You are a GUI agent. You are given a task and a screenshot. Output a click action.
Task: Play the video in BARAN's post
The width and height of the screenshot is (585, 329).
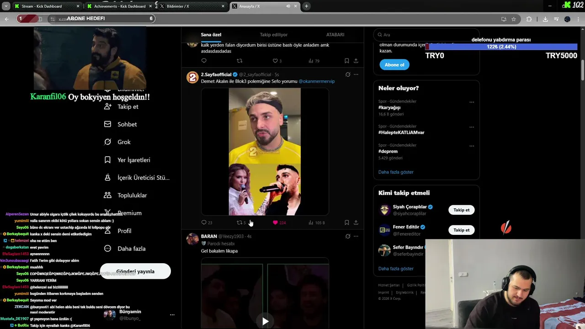(265, 321)
